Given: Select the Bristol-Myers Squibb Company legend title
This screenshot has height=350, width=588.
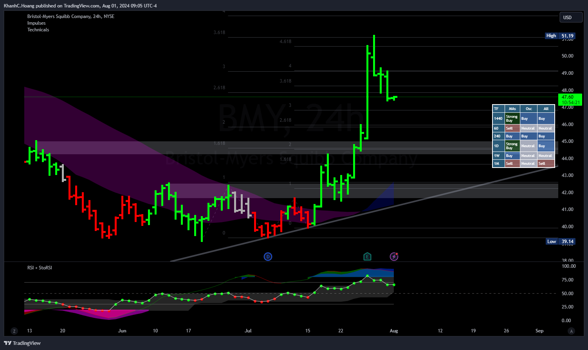Looking at the screenshot, I should click(71, 16).
